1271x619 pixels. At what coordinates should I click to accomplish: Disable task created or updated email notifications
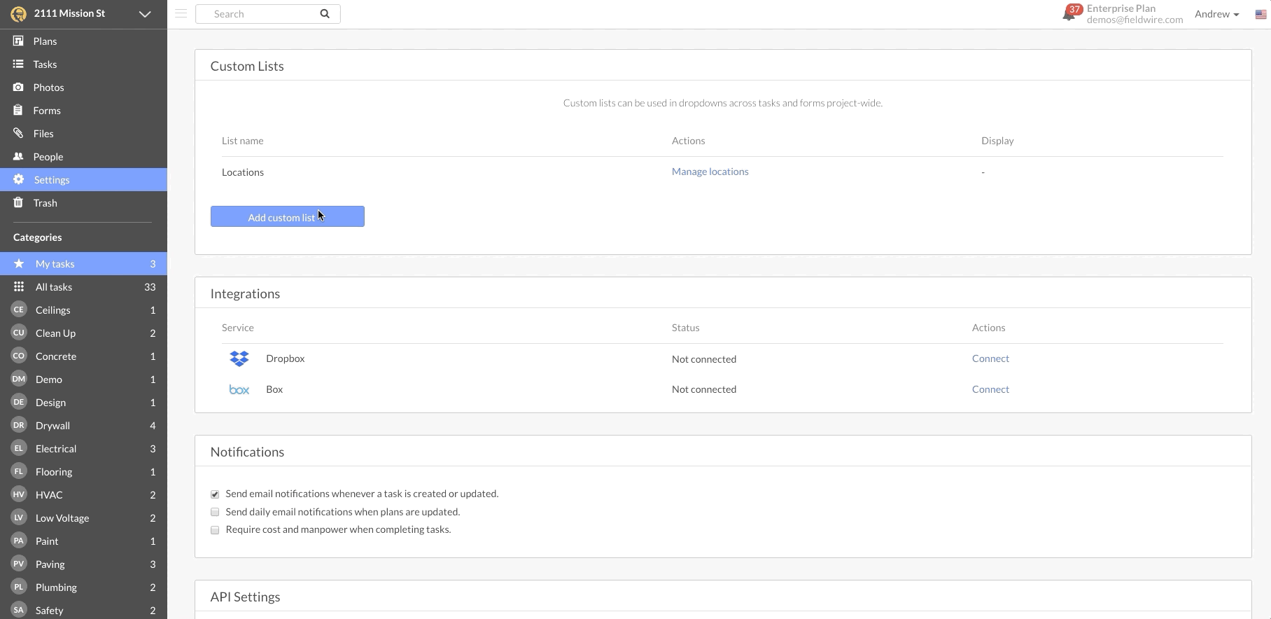point(215,494)
